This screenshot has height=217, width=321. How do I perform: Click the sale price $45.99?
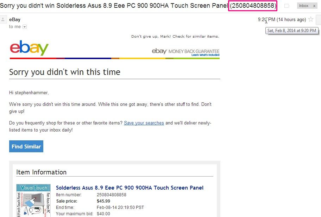pos(103,201)
